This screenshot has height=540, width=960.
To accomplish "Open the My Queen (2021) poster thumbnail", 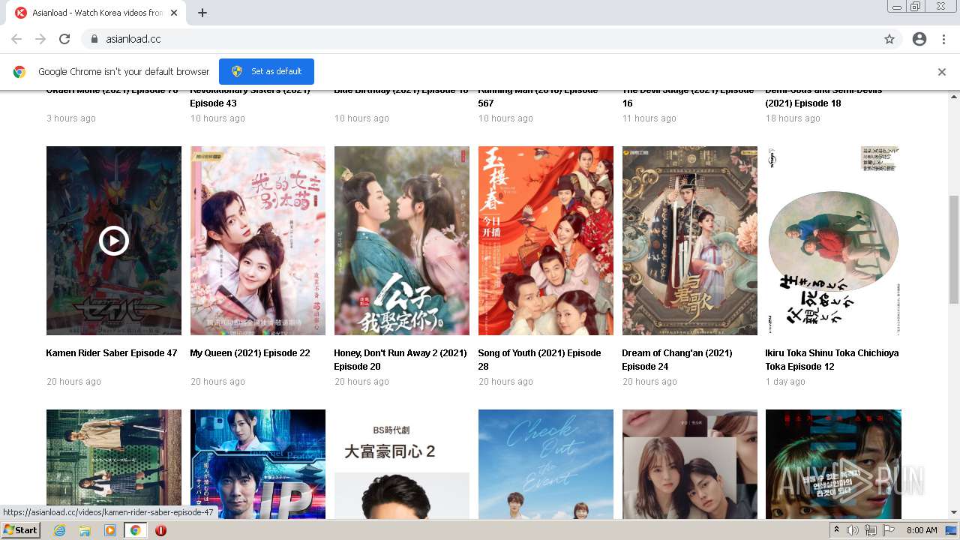I will point(258,241).
